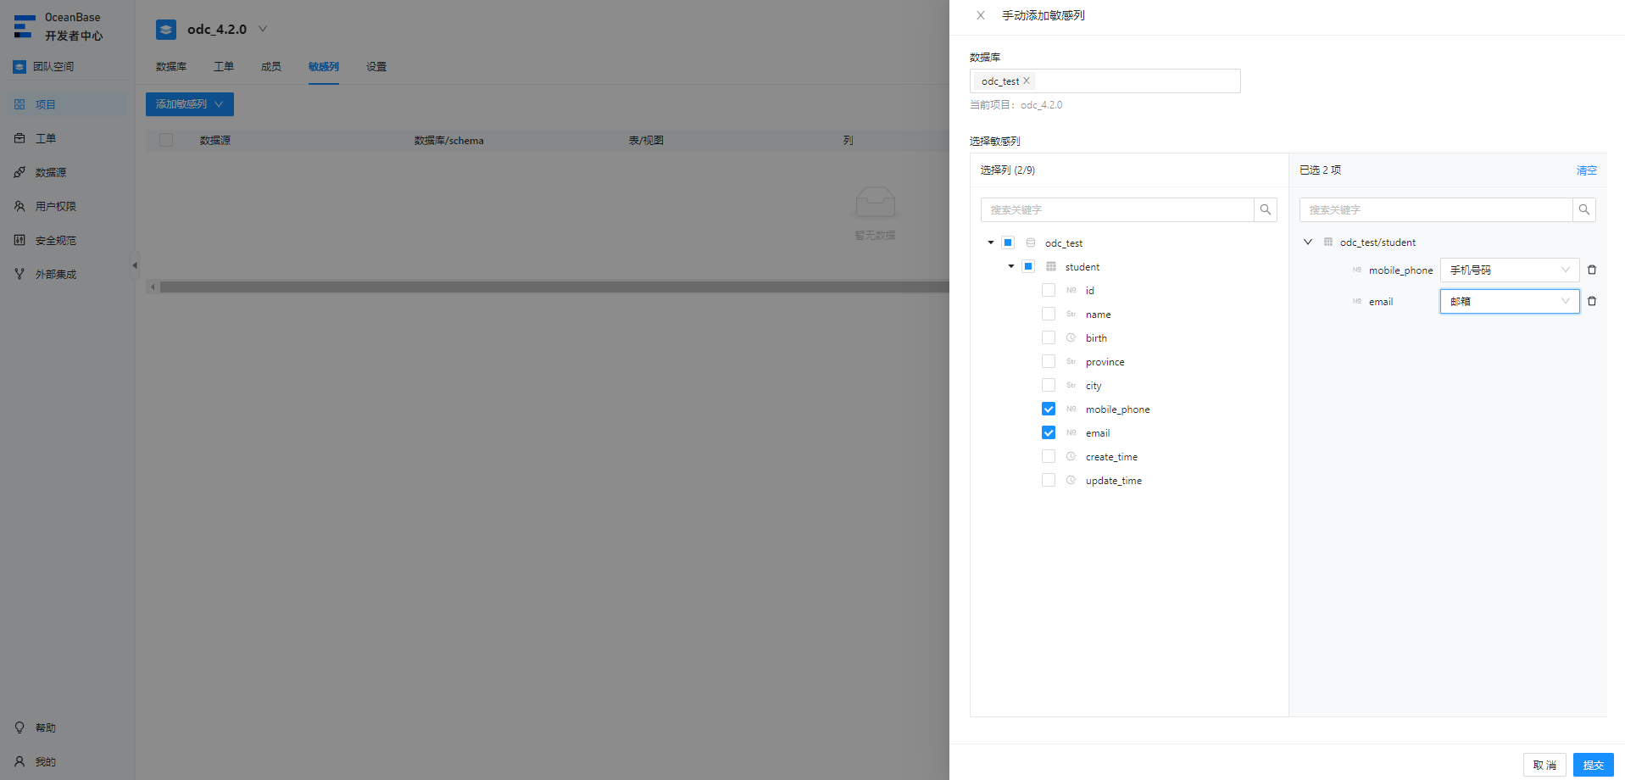Close the add sensitive column drawer

[x=981, y=15]
